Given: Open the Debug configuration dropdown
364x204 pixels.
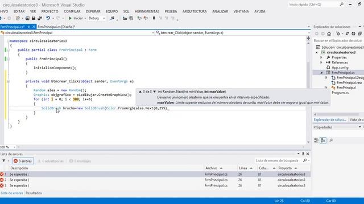Looking at the screenshot, I should [x=104, y=18].
